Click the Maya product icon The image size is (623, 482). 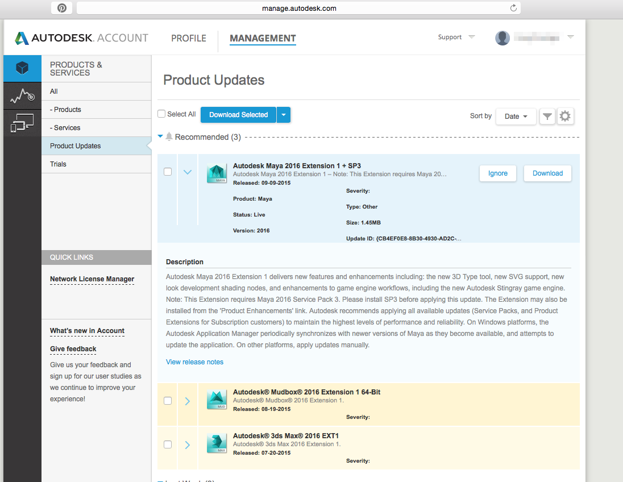coord(217,174)
